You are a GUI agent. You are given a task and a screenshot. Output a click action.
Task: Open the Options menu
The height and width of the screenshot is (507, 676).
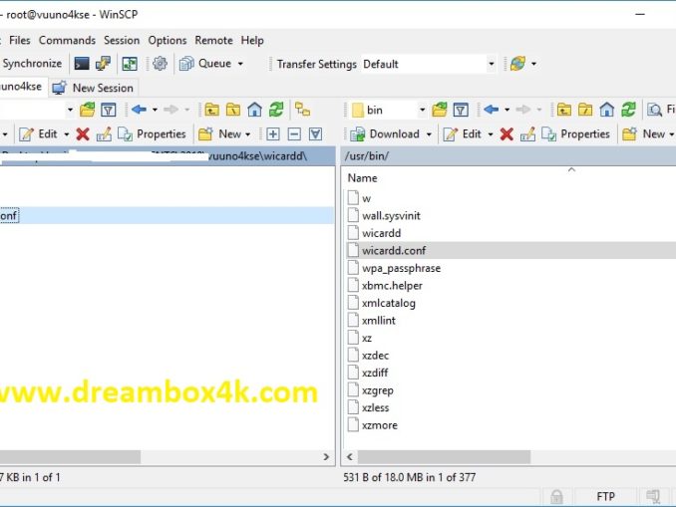coord(168,40)
